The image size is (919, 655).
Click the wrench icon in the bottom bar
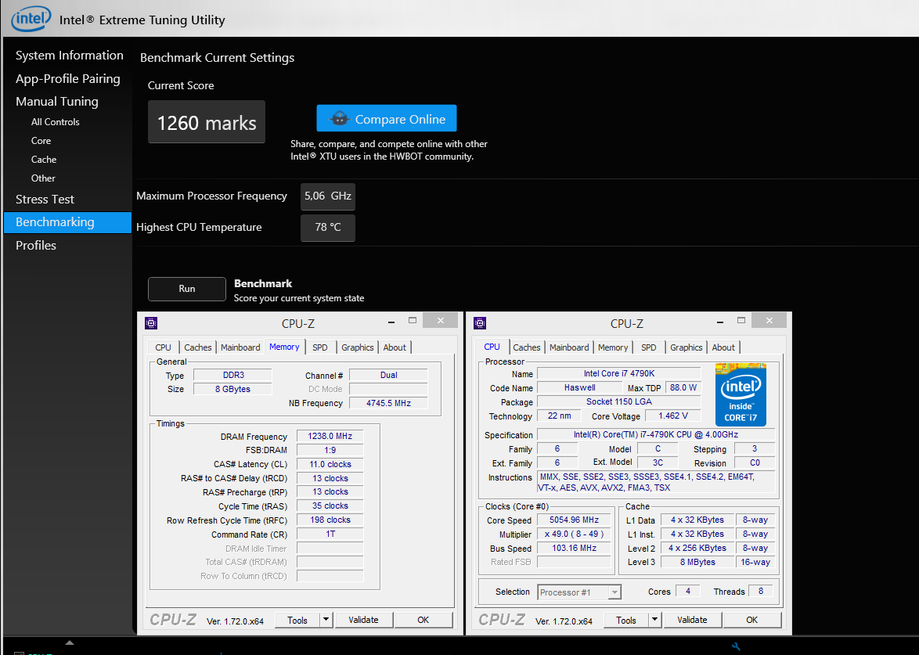coord(736,647)
